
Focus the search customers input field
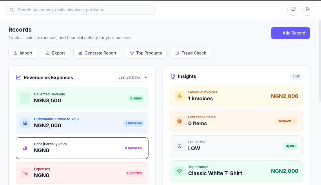pos(80,10)
